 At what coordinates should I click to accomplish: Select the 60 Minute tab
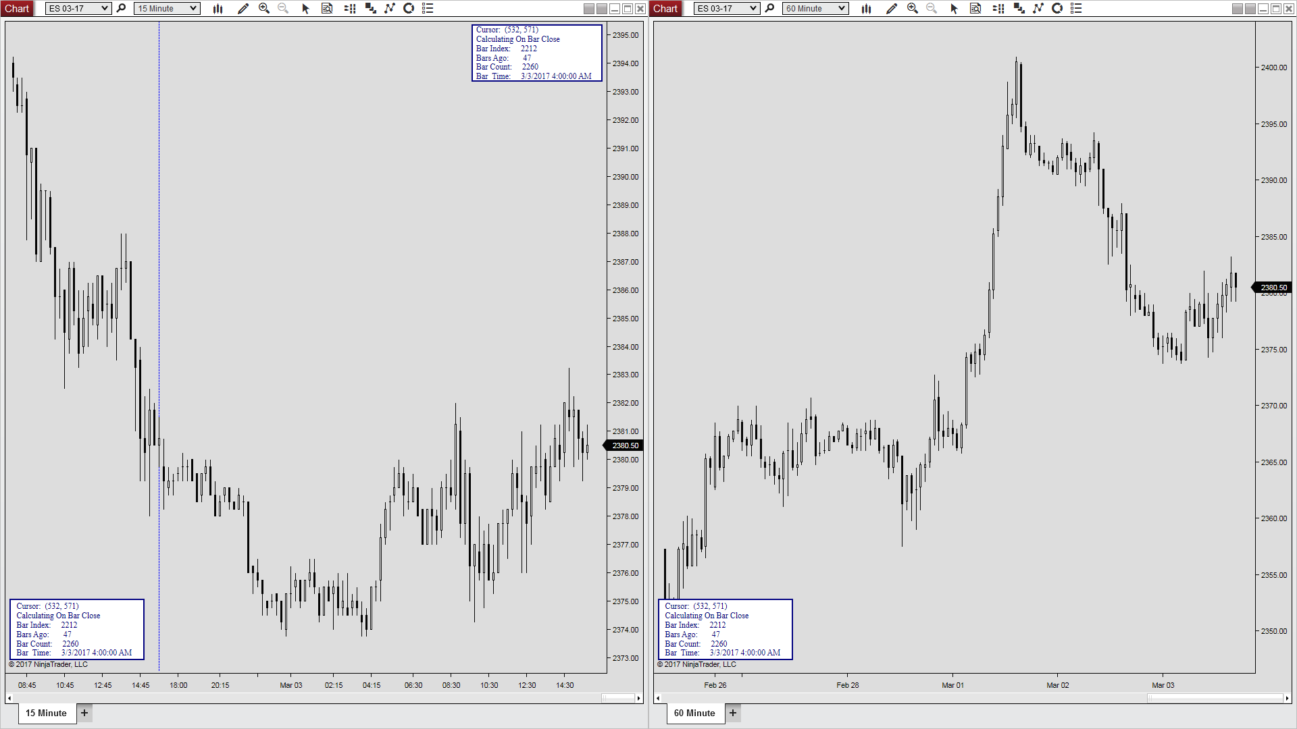click(694, 713)
